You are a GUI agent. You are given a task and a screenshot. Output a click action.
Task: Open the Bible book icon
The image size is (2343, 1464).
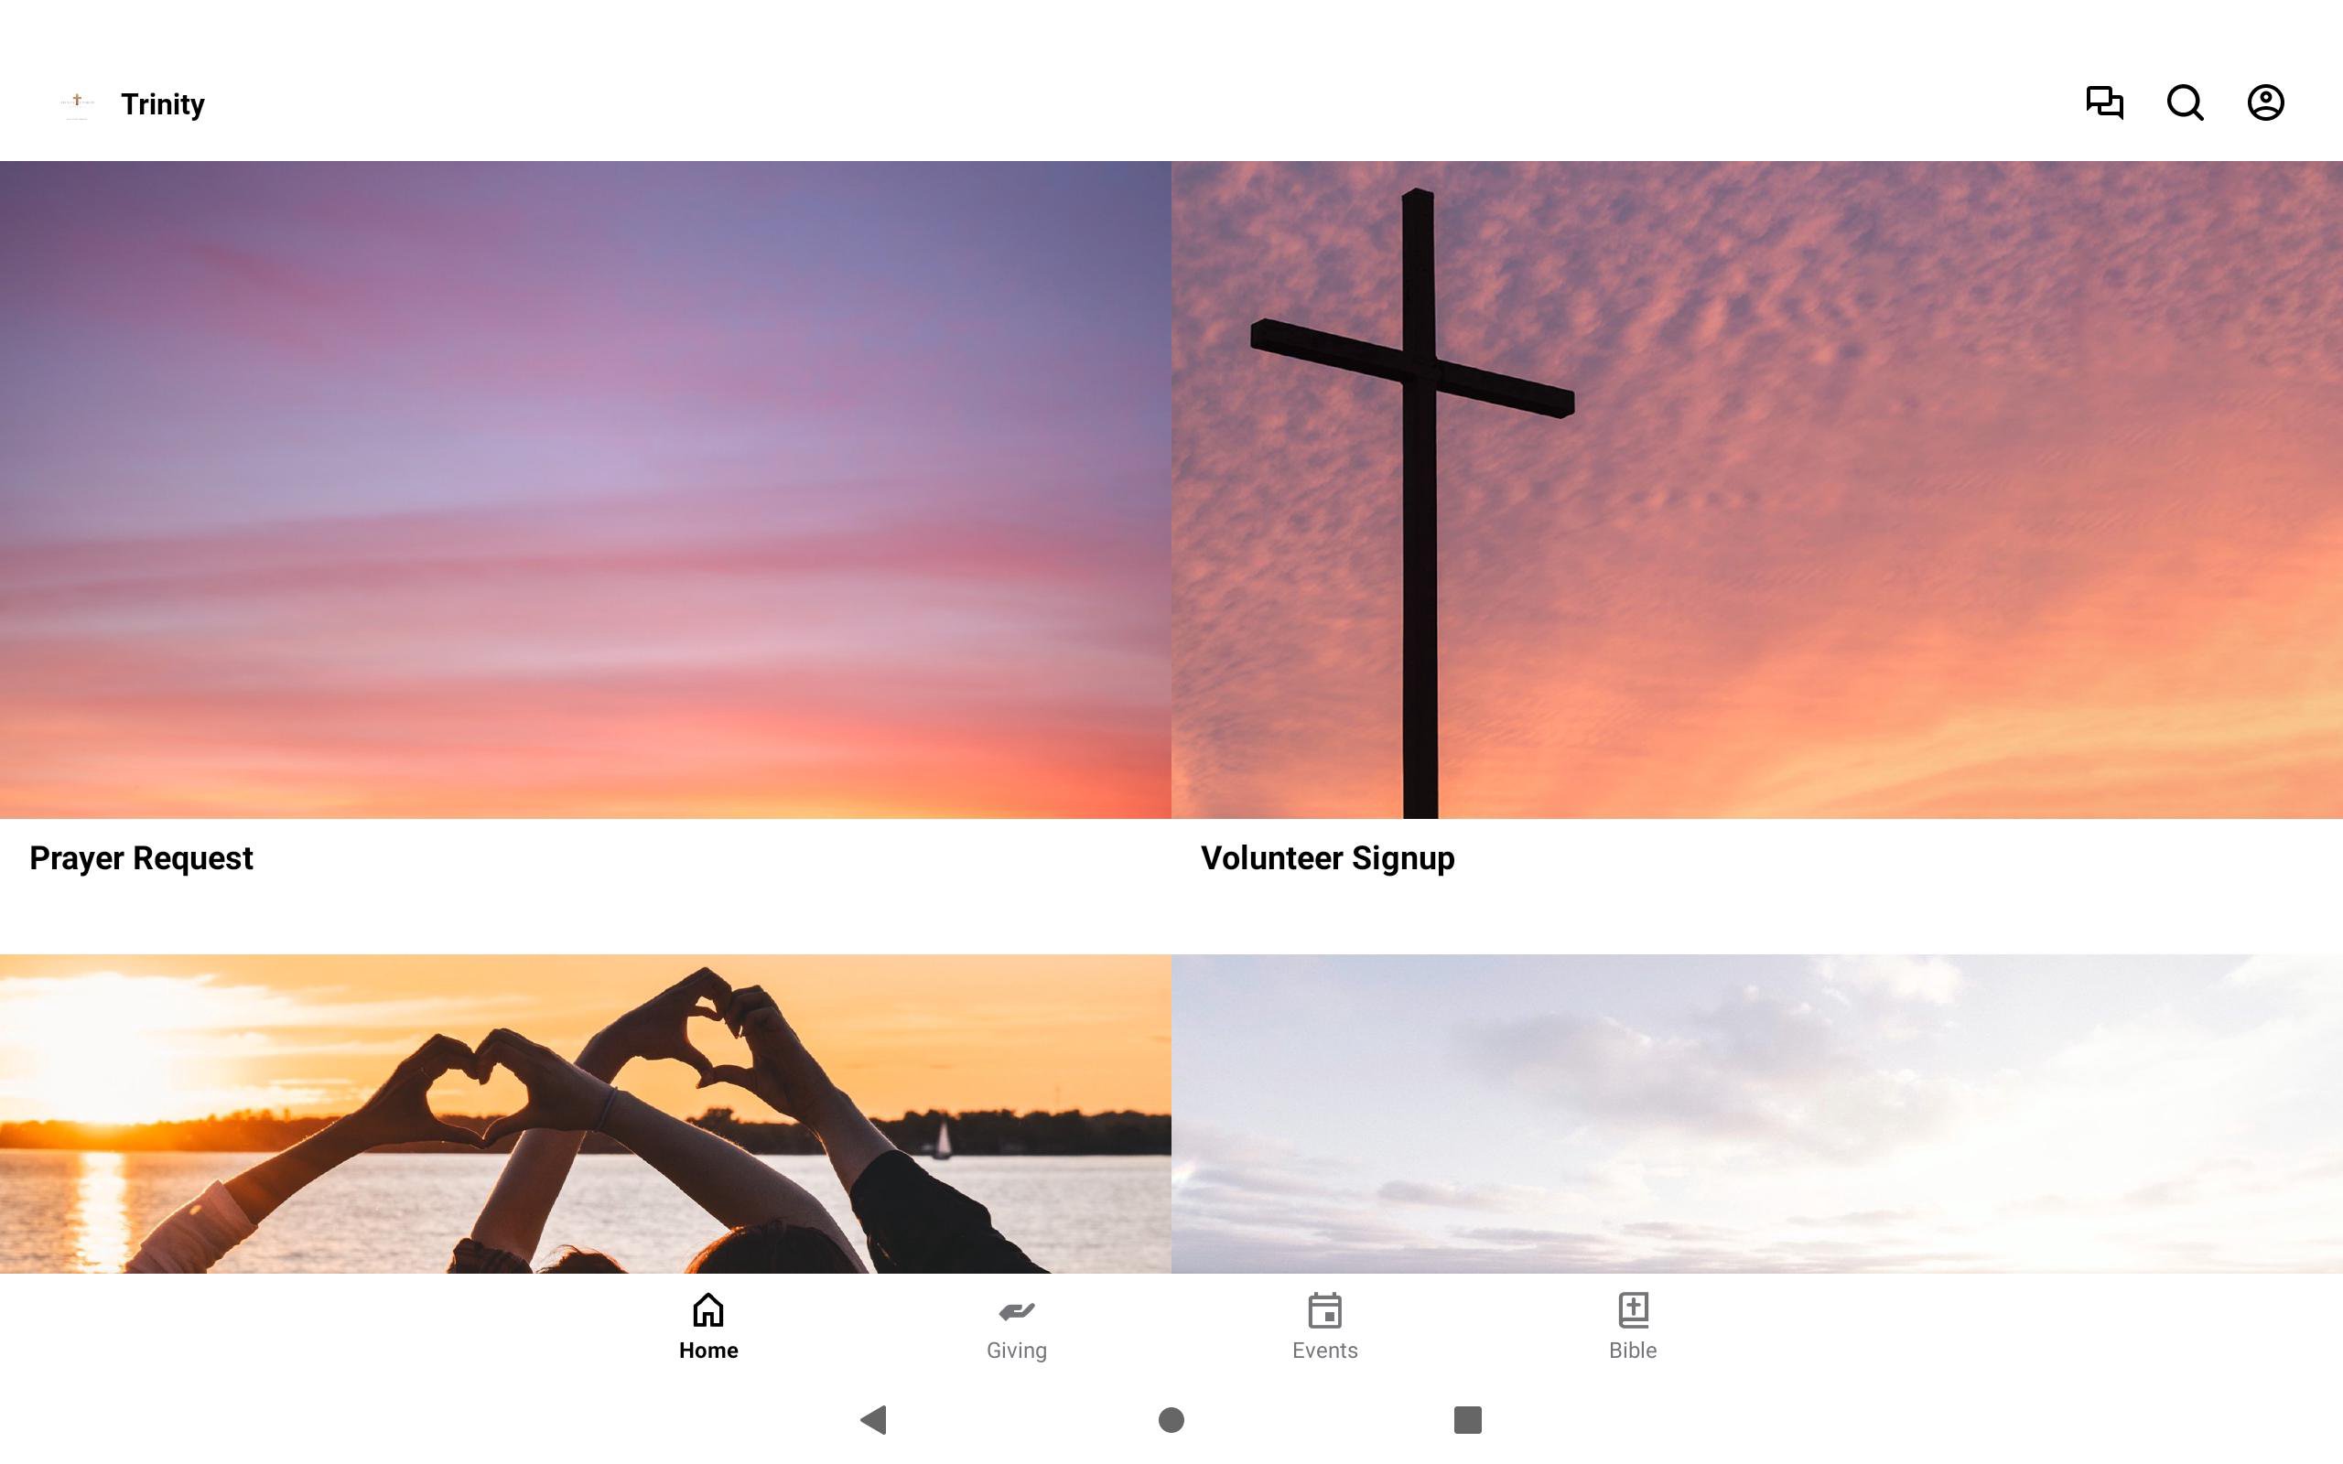[1634, 1310]
